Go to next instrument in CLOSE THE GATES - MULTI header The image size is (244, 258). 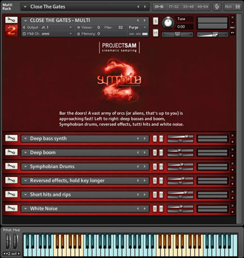click(144, 21)
